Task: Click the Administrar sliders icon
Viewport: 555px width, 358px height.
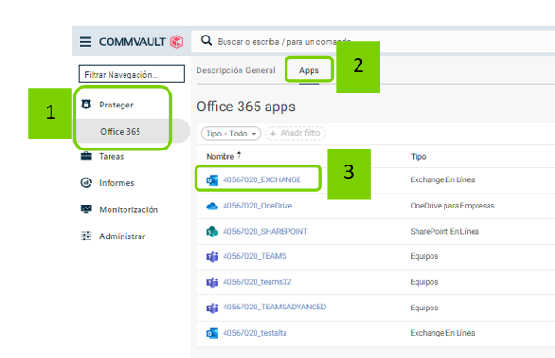Action: [86, 236]
